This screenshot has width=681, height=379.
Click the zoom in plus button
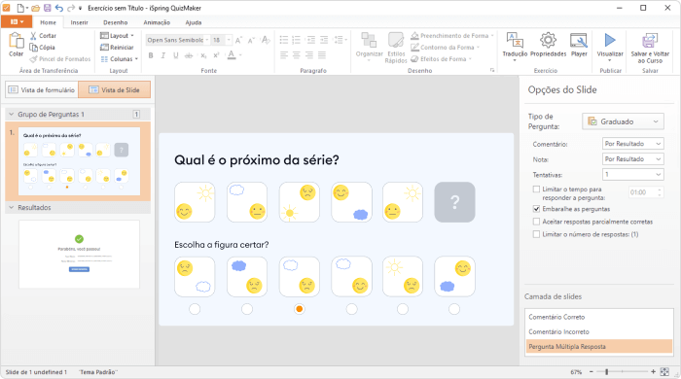click(x=653, y=371)
